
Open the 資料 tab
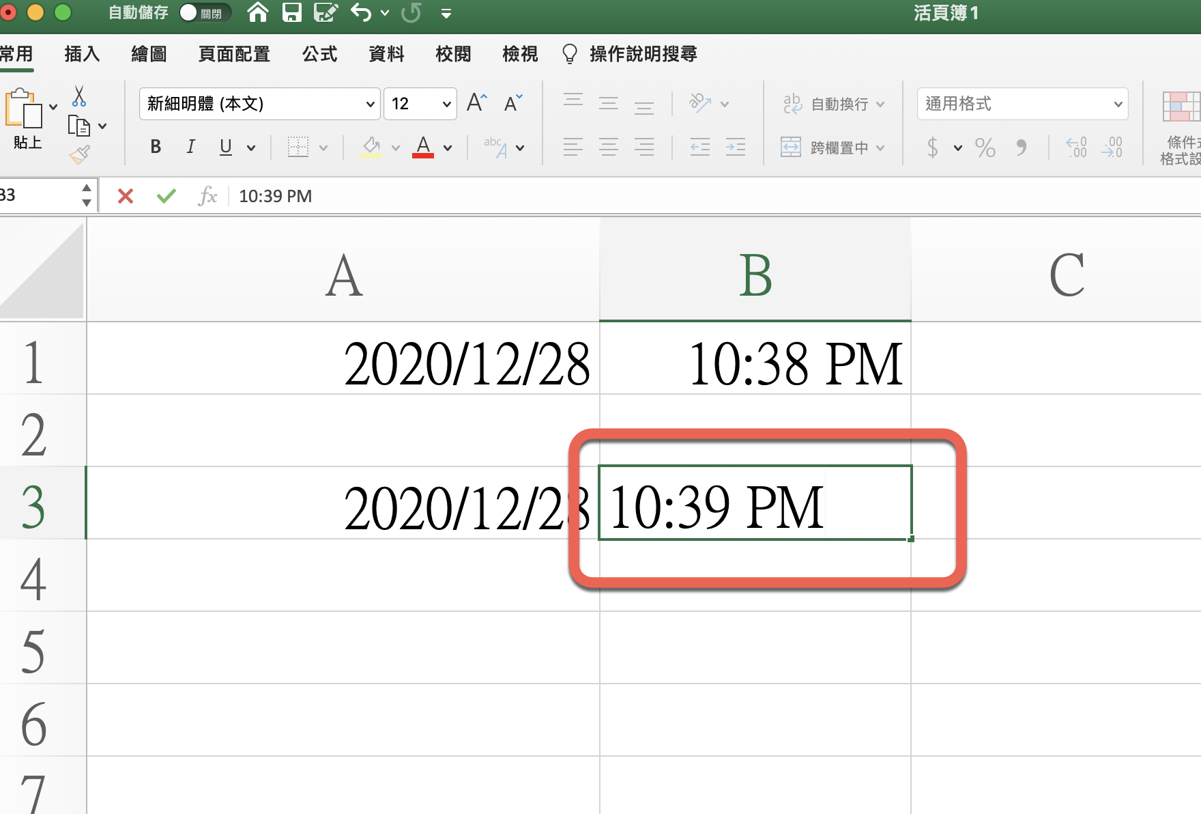tap(386, 54)
